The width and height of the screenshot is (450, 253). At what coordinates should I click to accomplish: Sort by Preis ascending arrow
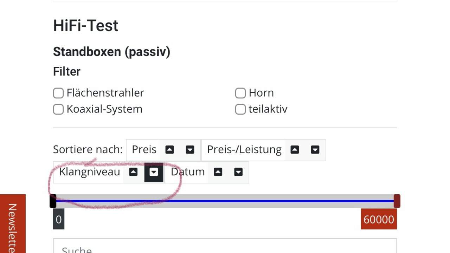pos(169,150)
